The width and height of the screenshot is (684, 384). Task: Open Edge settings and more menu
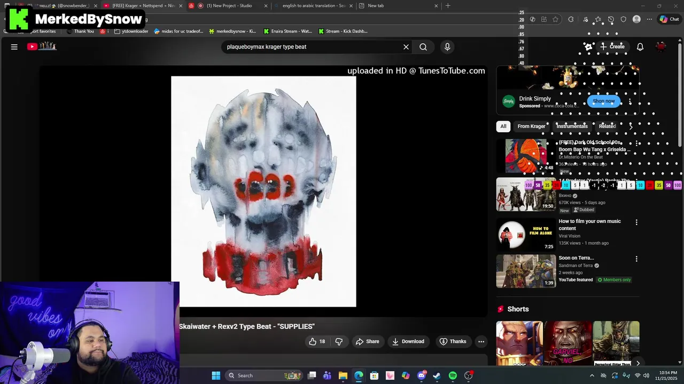coord(649,19)
